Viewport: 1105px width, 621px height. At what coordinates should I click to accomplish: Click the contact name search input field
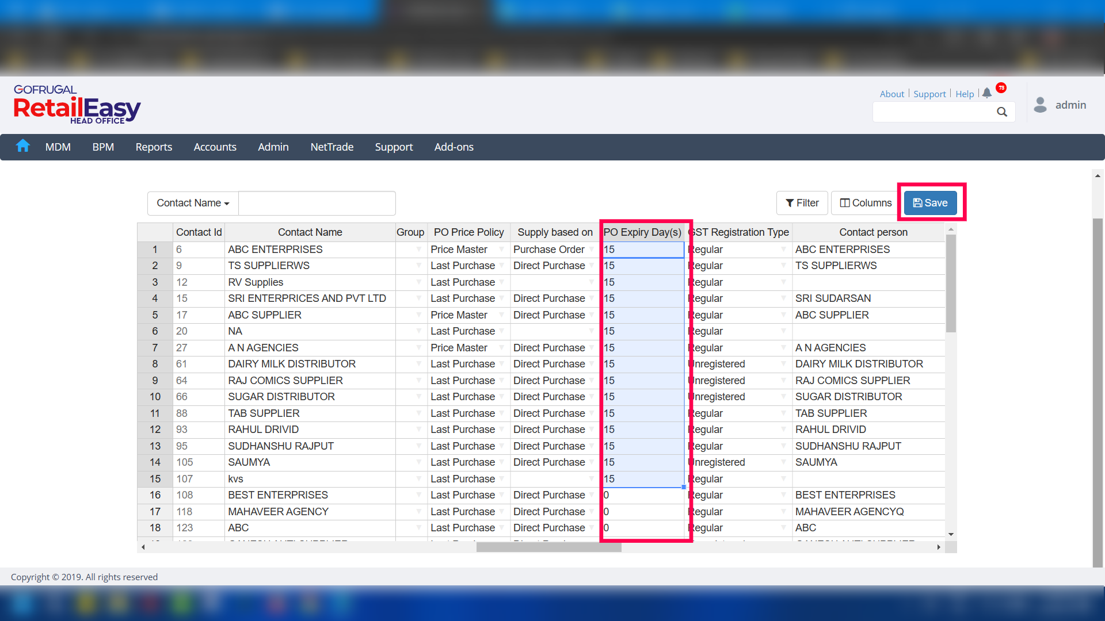pos(317,203)
